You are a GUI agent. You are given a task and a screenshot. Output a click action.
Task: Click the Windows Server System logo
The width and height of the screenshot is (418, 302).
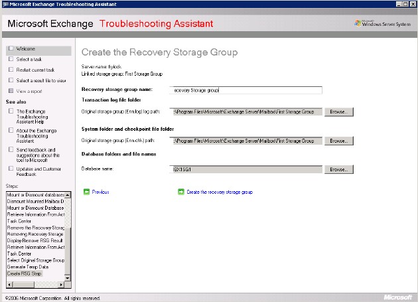(x=382, y=23)
